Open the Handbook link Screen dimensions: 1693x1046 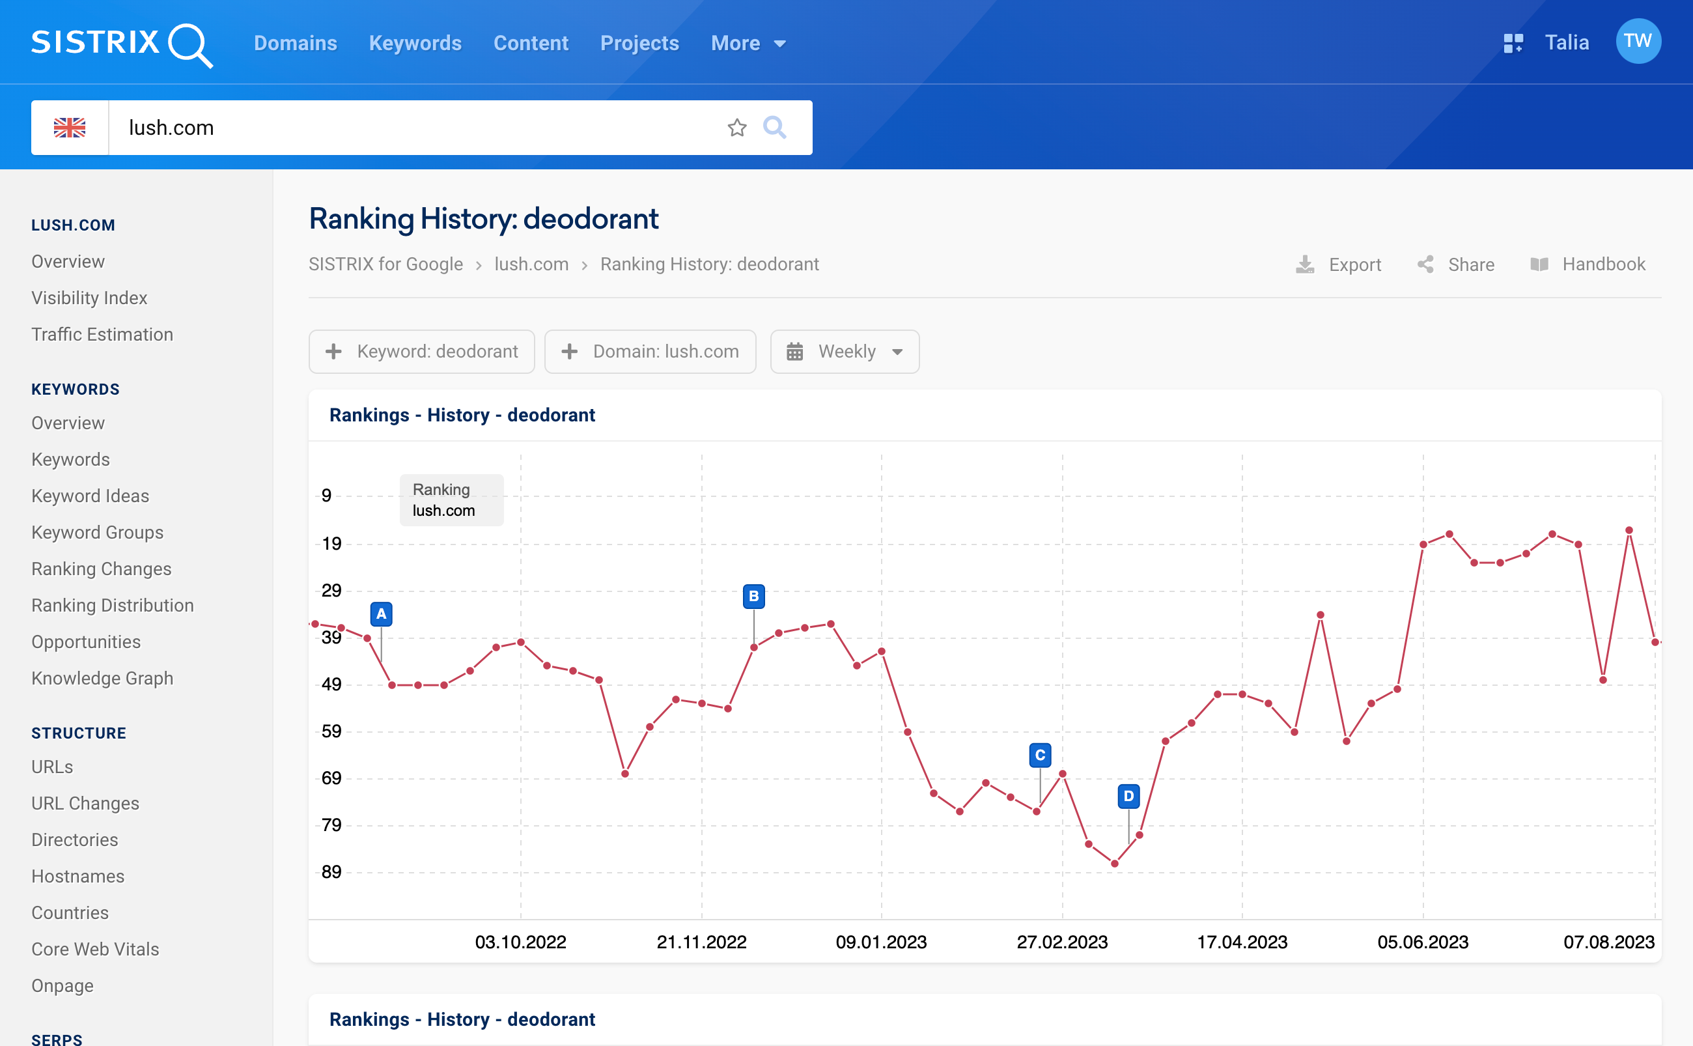click(x=1604, y=264)
